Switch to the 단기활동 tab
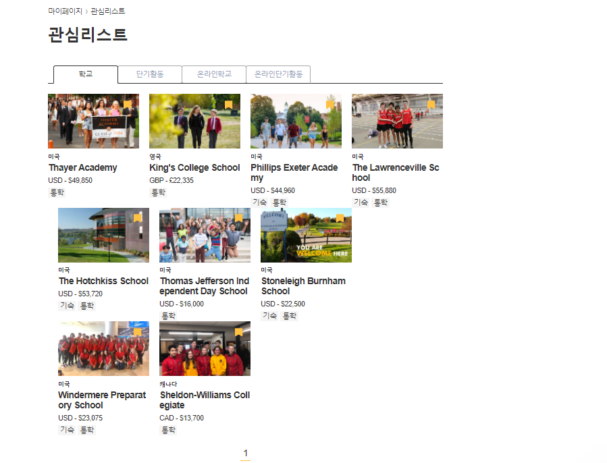Screen dimensions: 607x463 [x=150, y=74]
